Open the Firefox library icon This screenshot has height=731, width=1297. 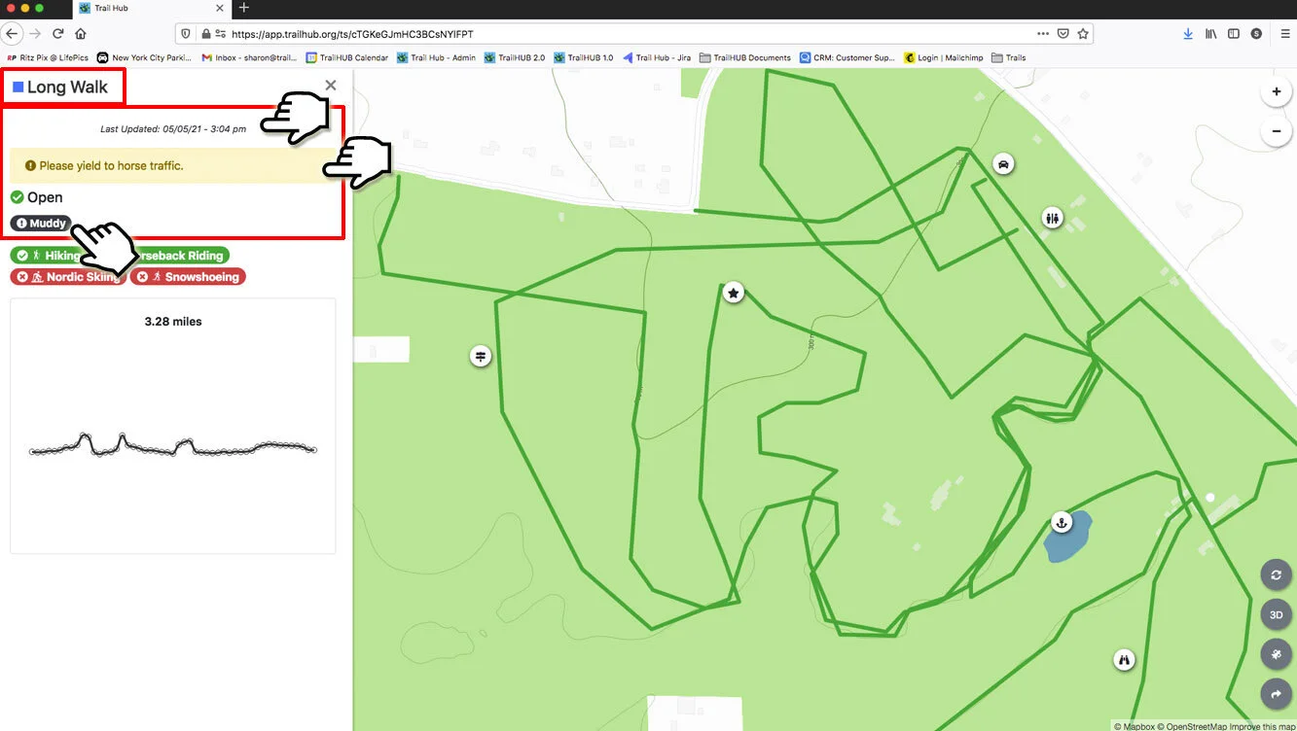[x=1211, y=33]
